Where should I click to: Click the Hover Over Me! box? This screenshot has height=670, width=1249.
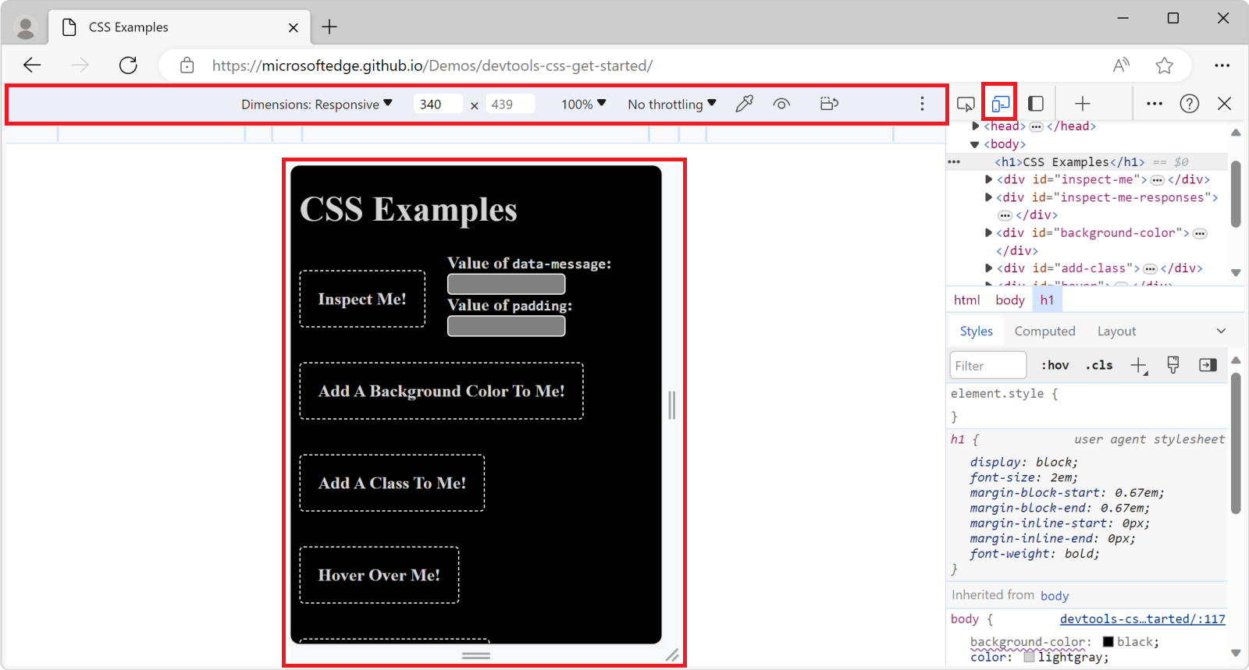pyautogui.click(x=379, y=575)
